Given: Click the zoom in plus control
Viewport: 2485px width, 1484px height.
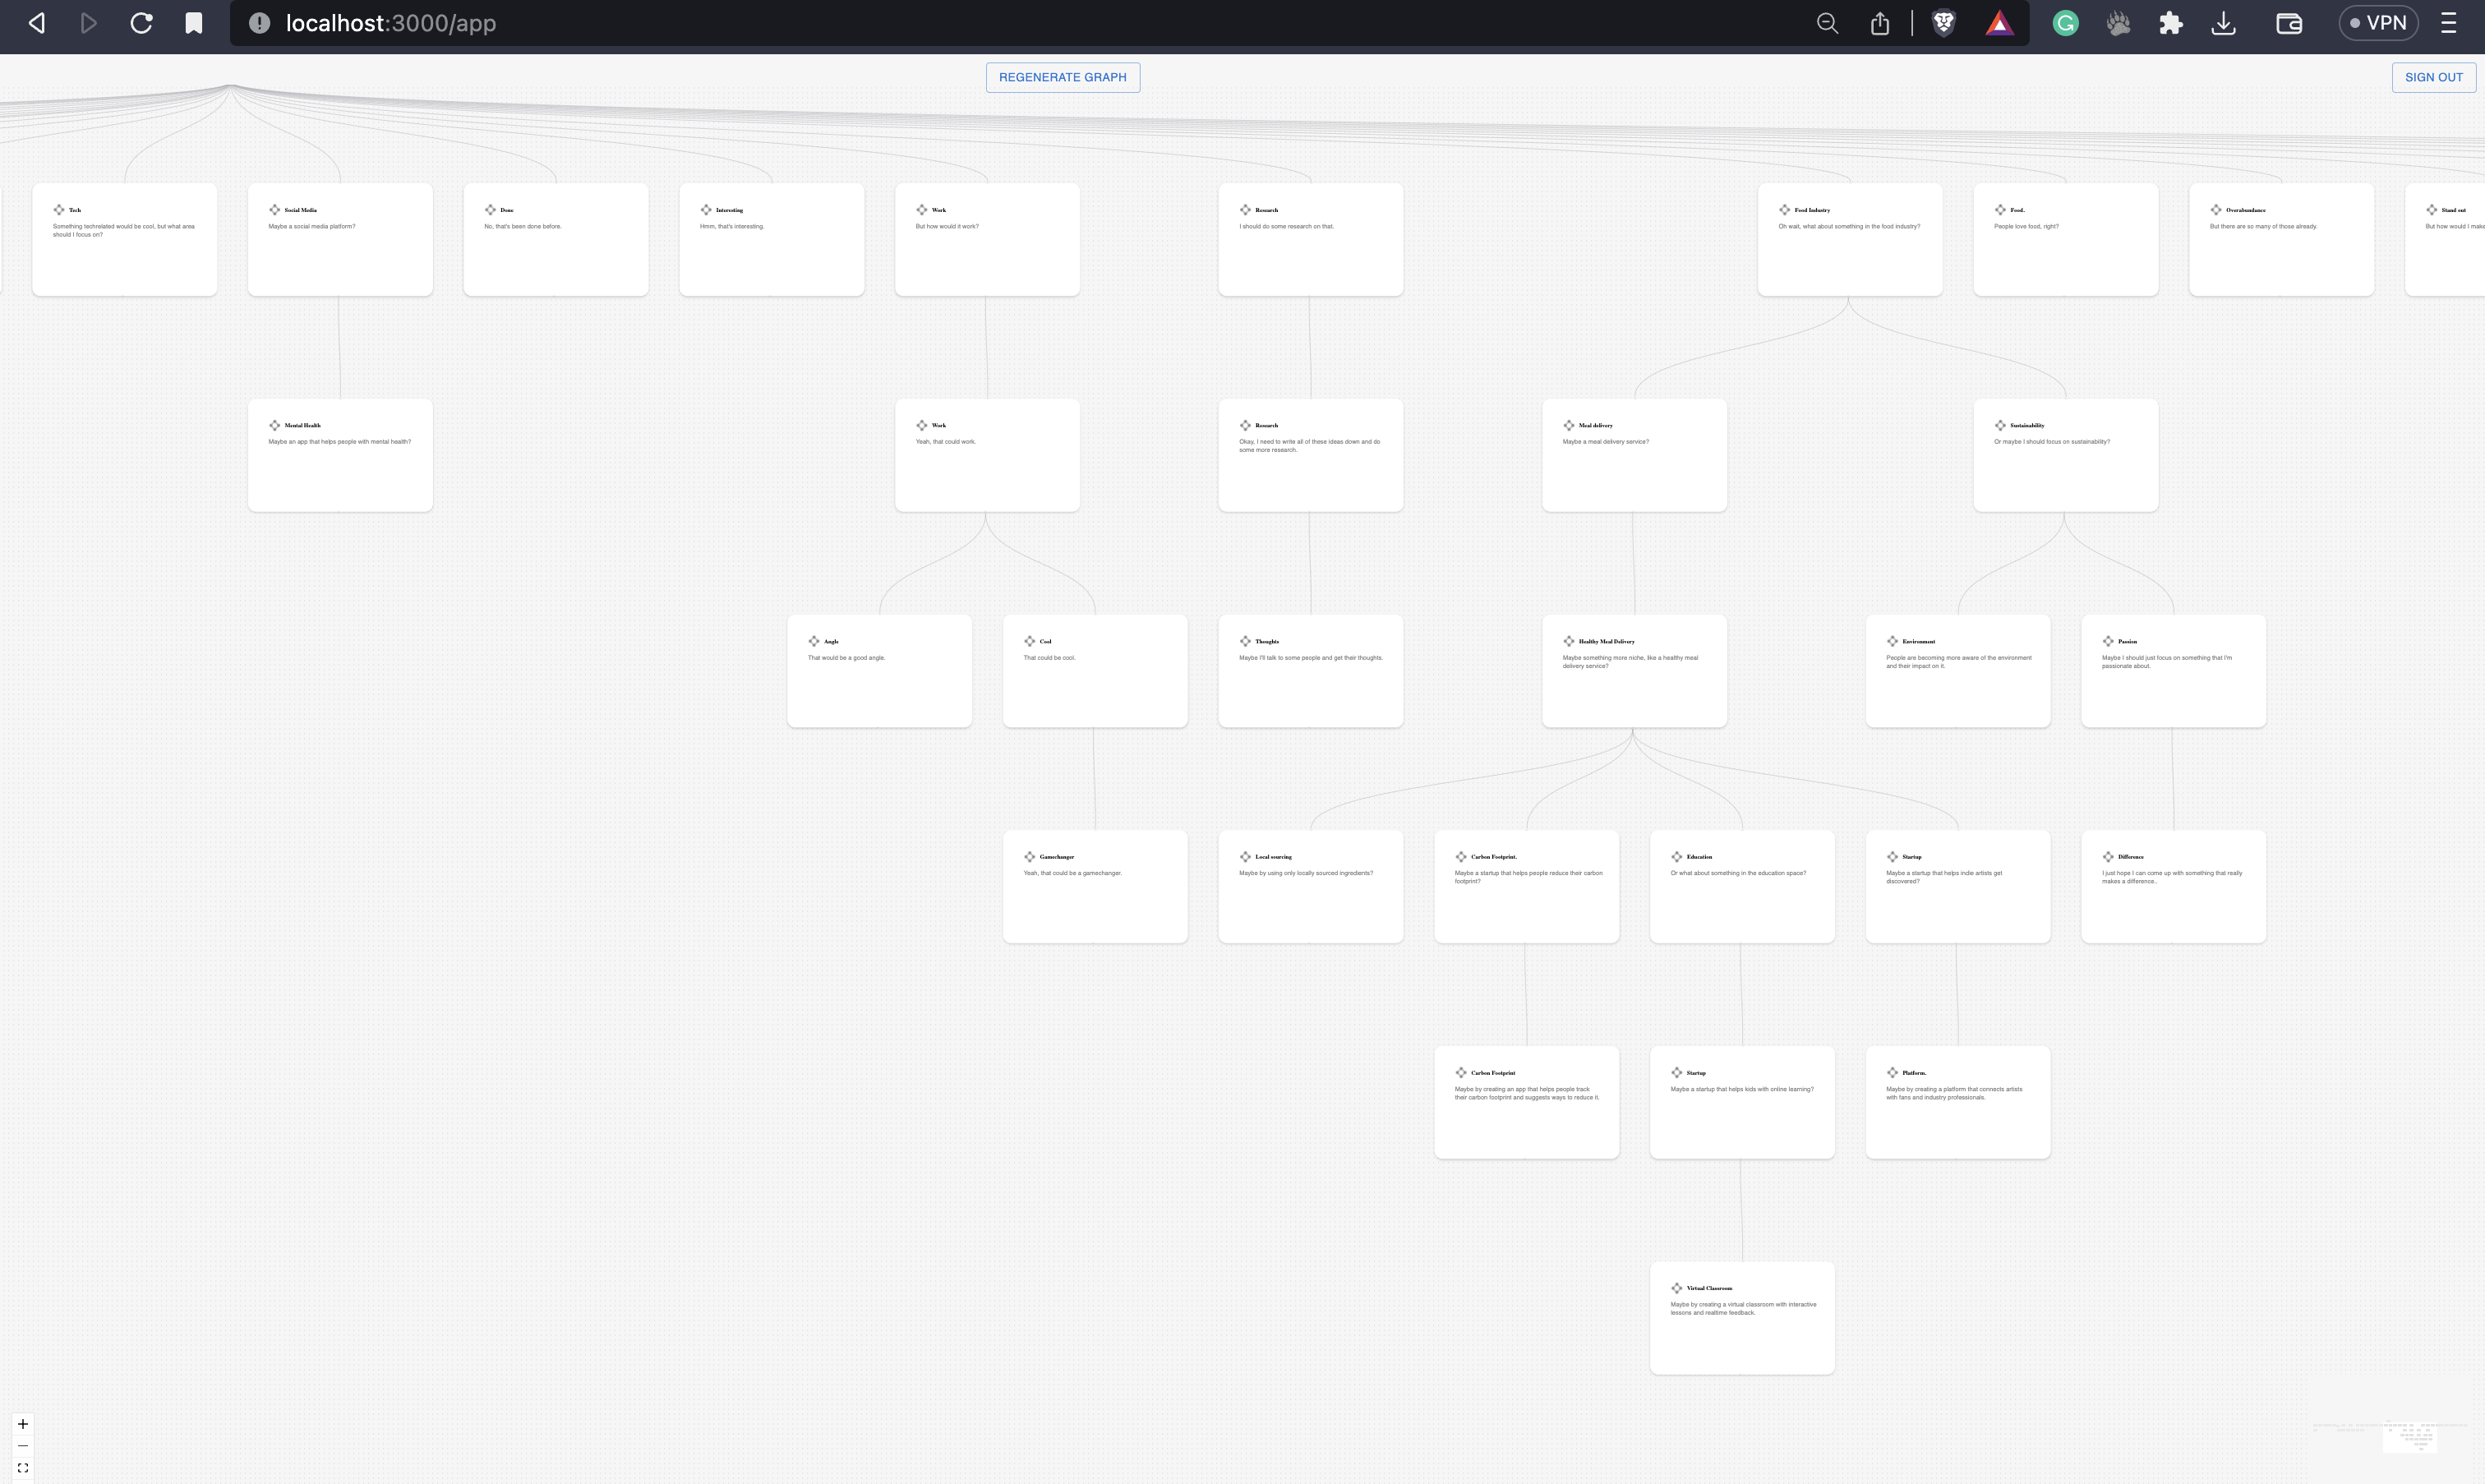Looking at the screenshot, I should coord(22,1424).
